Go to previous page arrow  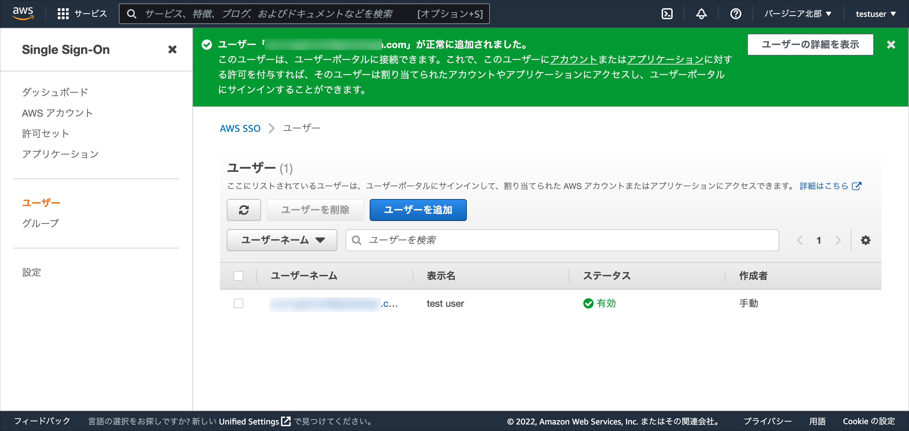coord(799,240)
